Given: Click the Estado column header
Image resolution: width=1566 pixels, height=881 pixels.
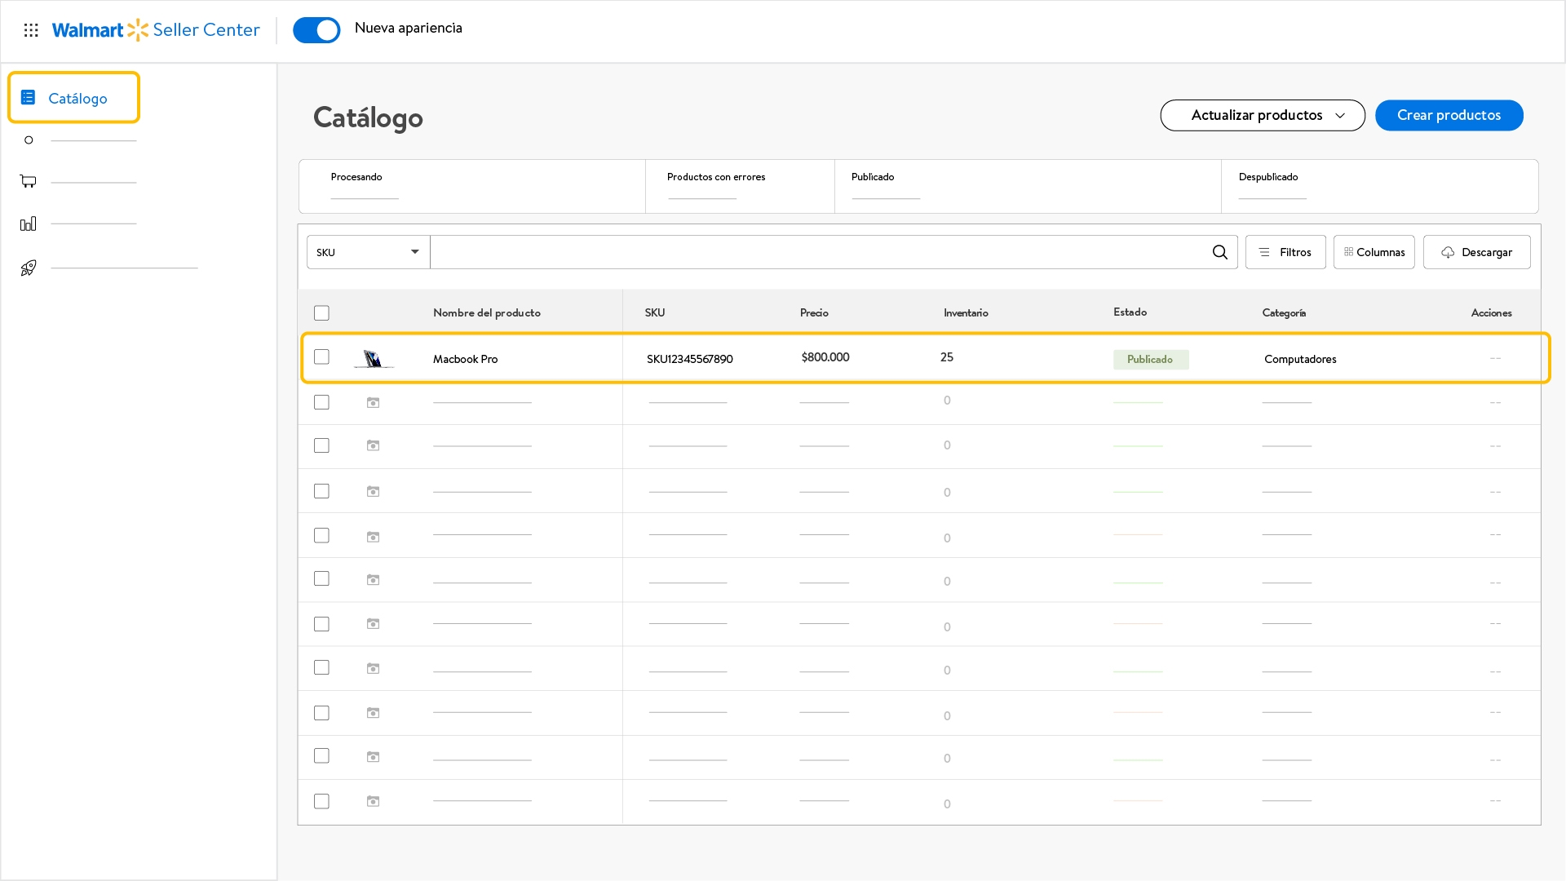Looking at the screenshot, I should point(1130,312).
